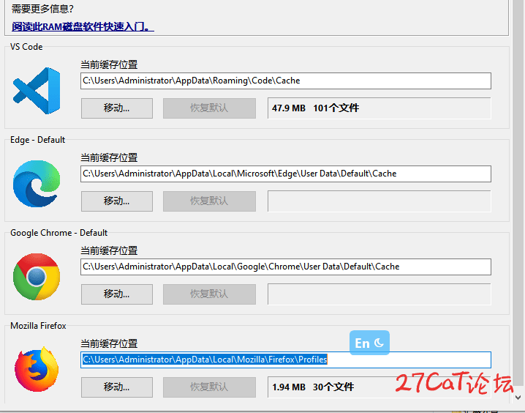Click the Edge cache location field
525x413 pixels.
click(x=286, y=174)
